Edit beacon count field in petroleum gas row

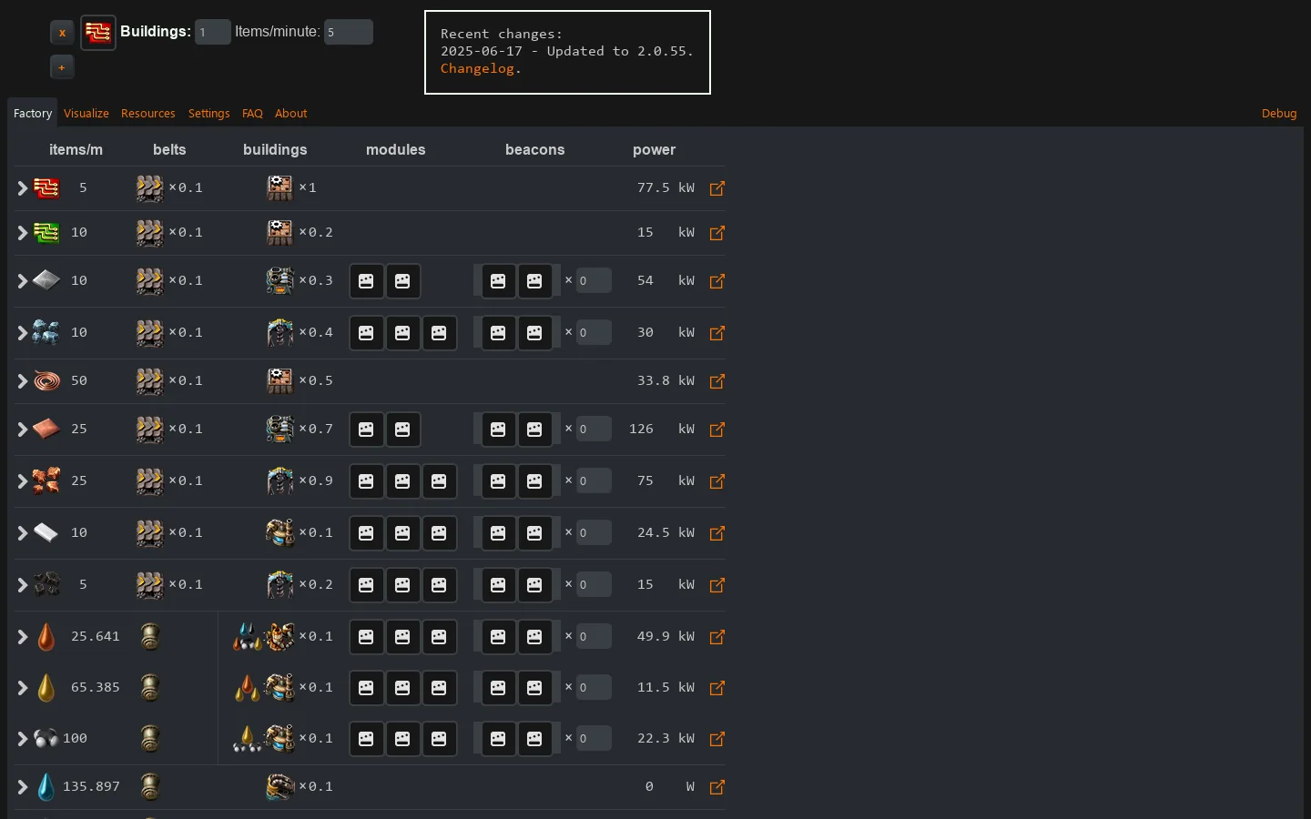594,739
